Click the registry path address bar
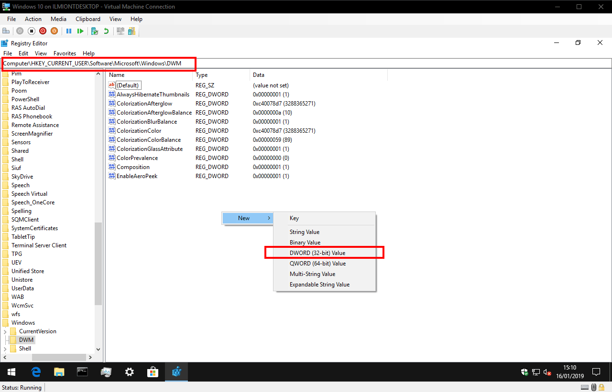 tap(306, 64)
